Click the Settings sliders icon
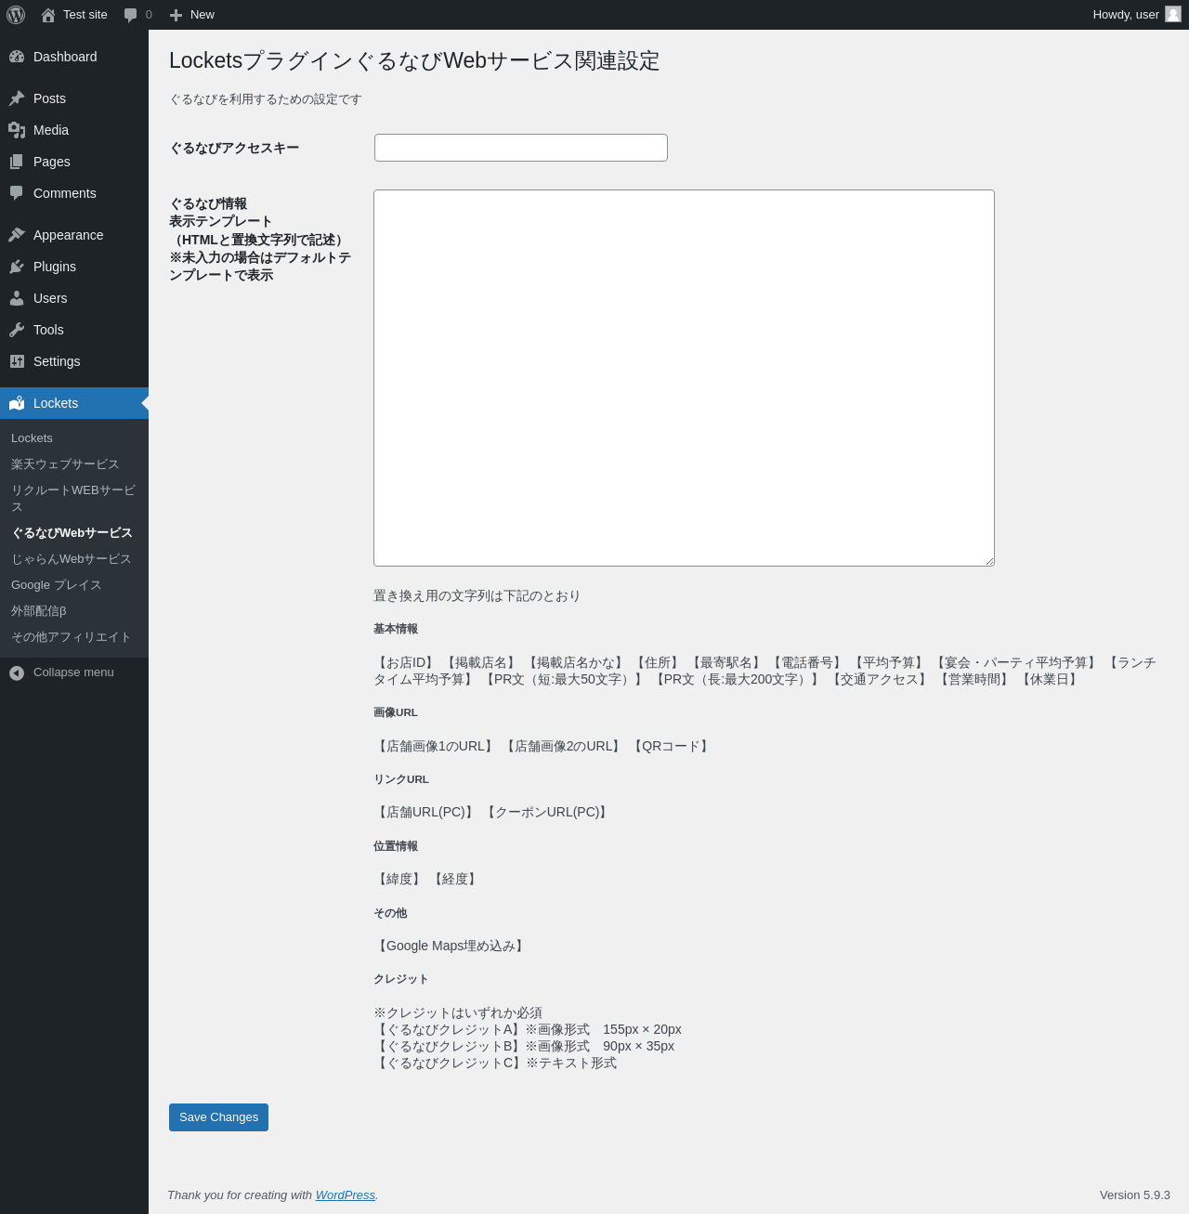Viewport: 1189px width, 1214px height. click(x=17, y=361)
